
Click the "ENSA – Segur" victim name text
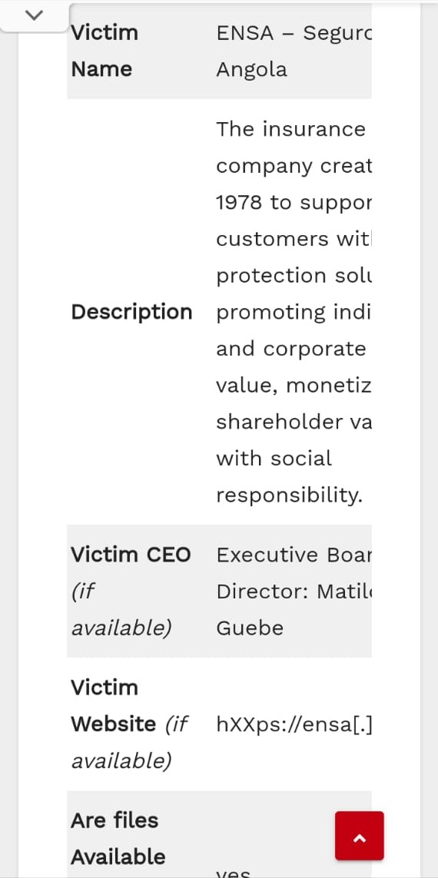click(294, 33)
